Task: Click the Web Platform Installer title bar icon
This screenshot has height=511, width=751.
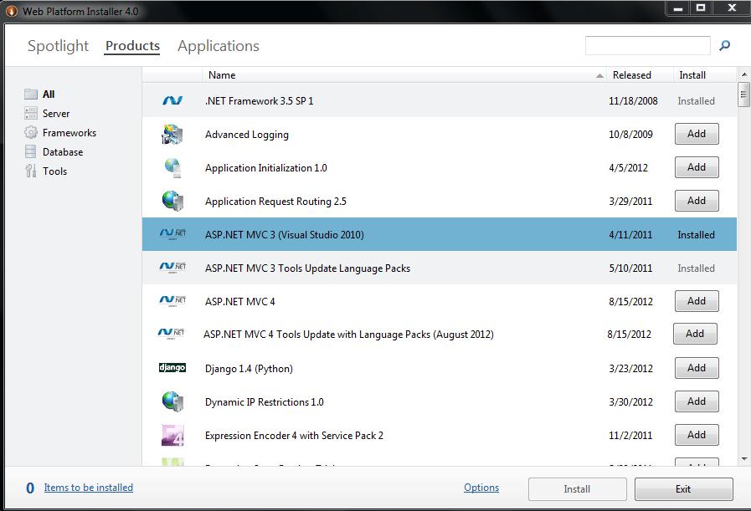Action: (x=12, y=11)
